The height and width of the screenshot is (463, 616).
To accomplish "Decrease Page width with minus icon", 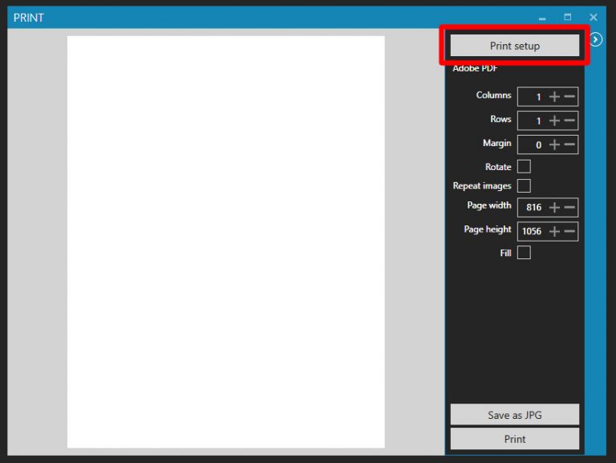I will click(569, 208).
